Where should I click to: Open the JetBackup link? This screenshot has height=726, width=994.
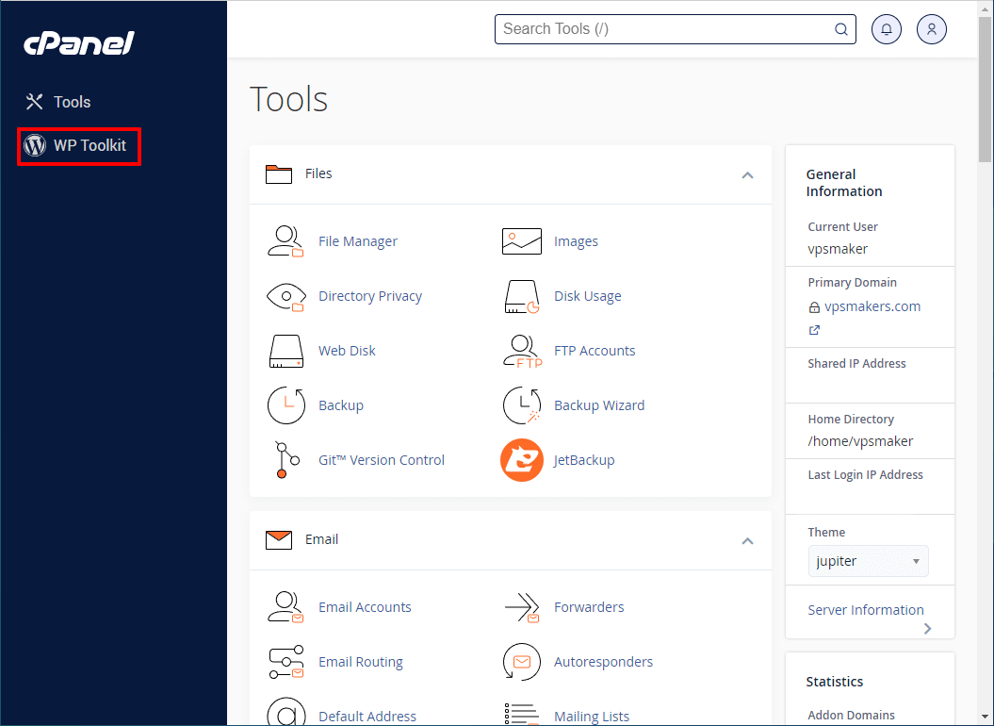click(584, 459)
